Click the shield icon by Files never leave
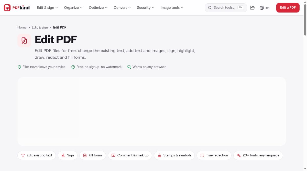Screen dimensions: 307x171 click(19, 67)
